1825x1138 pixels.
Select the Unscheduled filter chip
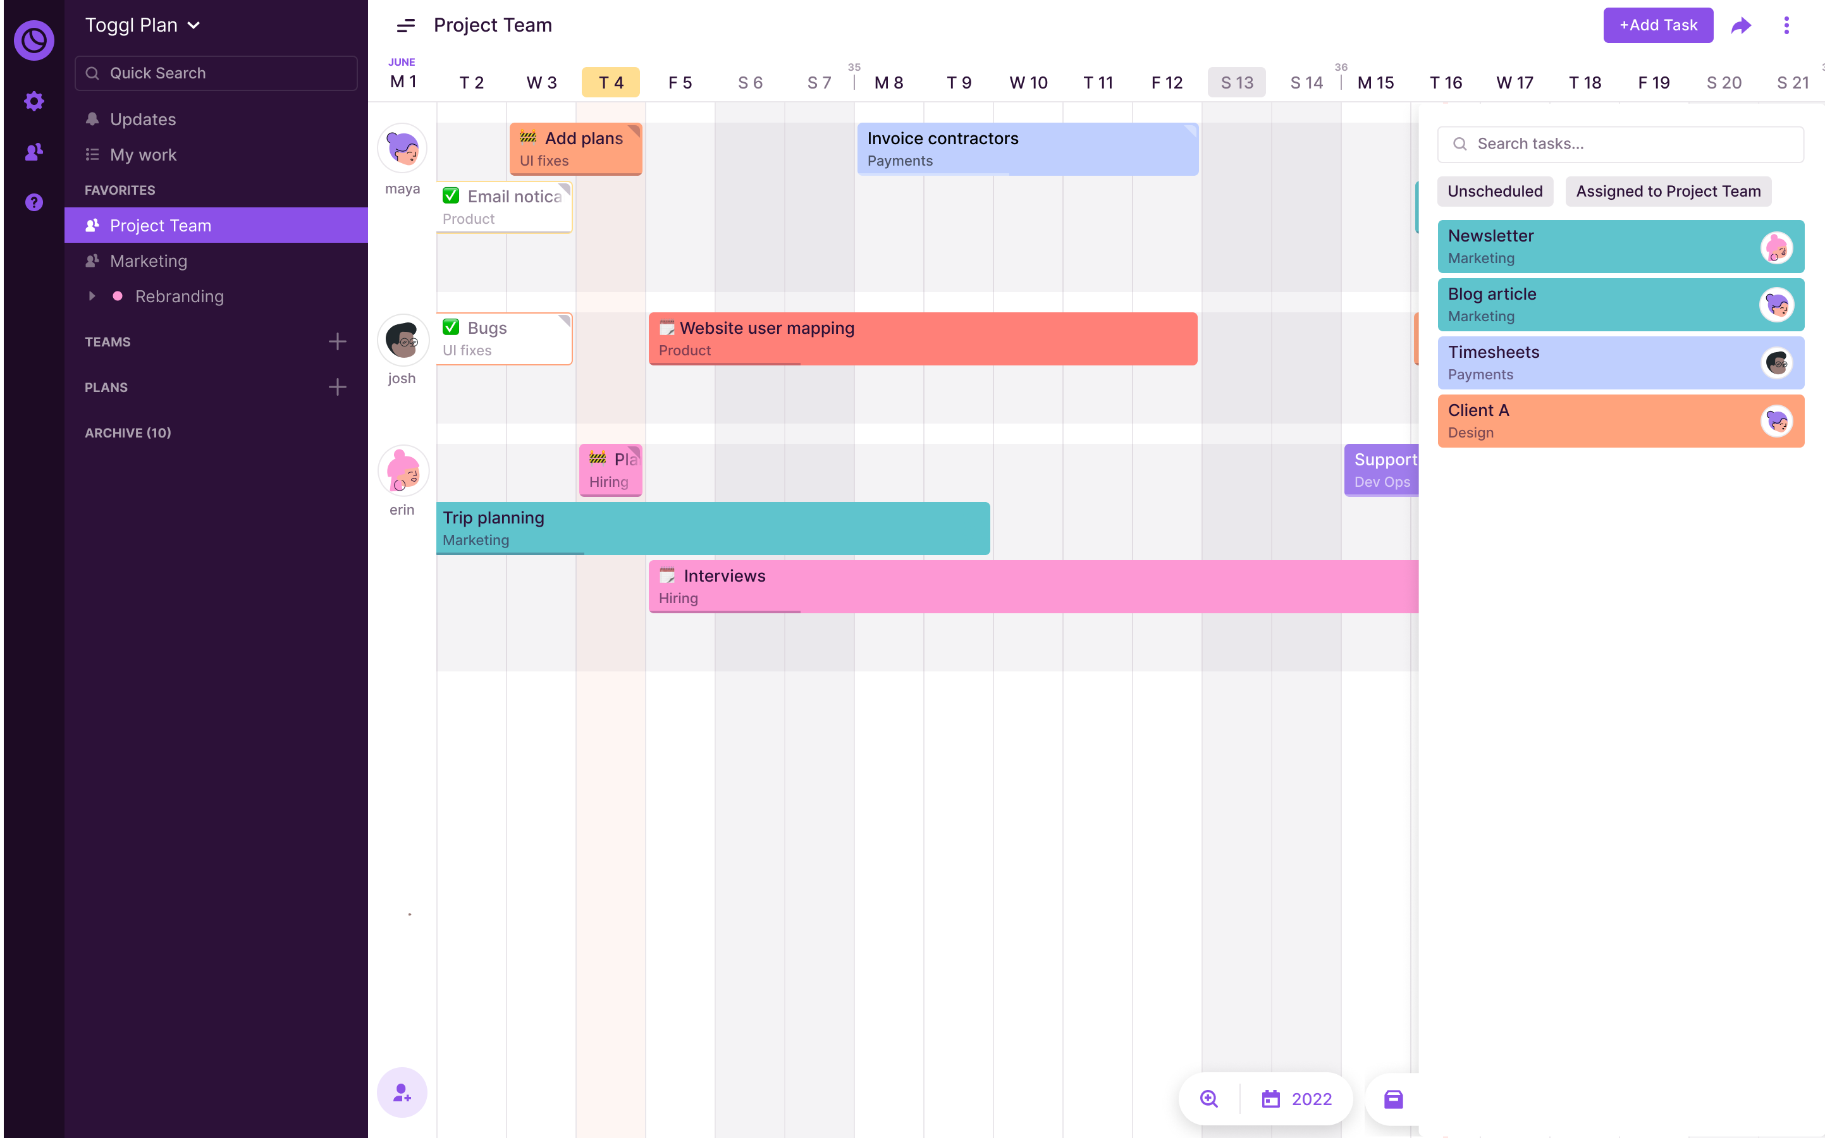coord(1495,191)
